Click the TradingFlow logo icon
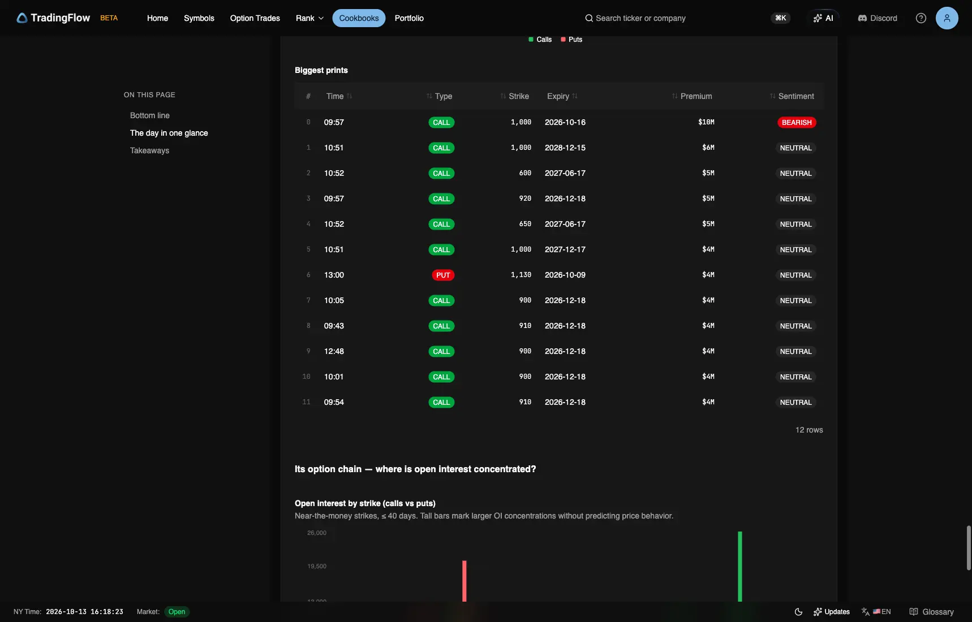This screenshot has width=972, height=622. [22, 18]
